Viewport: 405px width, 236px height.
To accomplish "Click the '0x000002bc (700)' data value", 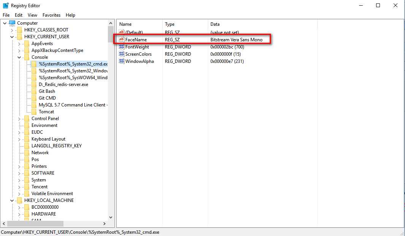I will click(227, 47).
